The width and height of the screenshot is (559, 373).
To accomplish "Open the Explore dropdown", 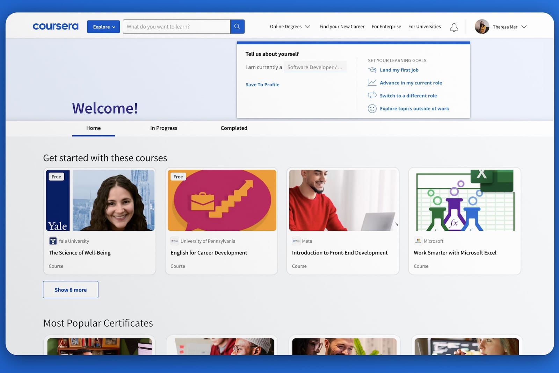I will coord(103,27).
